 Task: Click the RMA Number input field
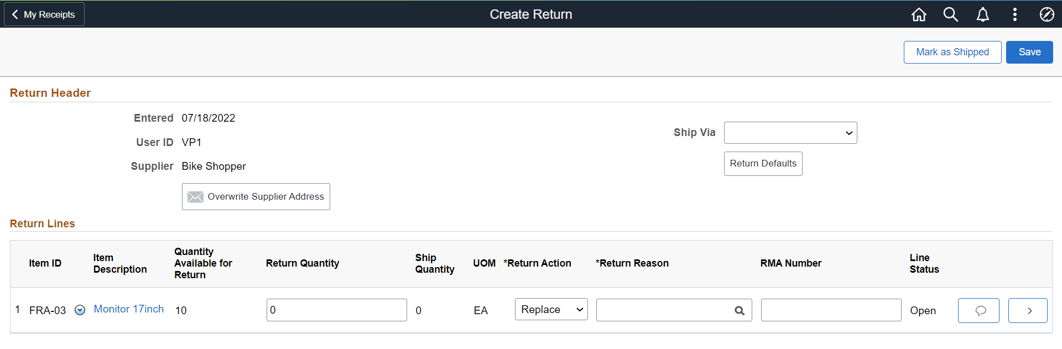pos(831,310)
